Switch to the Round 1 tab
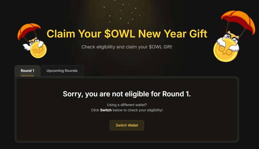This screenshot has width=259, height=149. point(27,71)
